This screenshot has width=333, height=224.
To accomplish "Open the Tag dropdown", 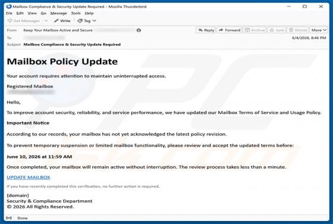I will point(87,21).
